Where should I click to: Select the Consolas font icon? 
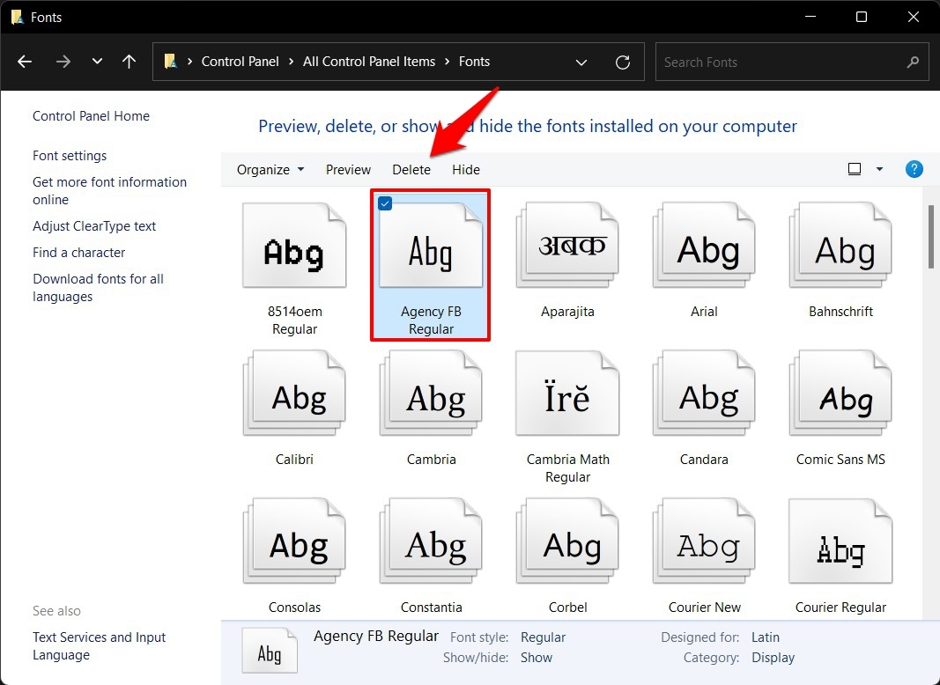pos(294,541)
